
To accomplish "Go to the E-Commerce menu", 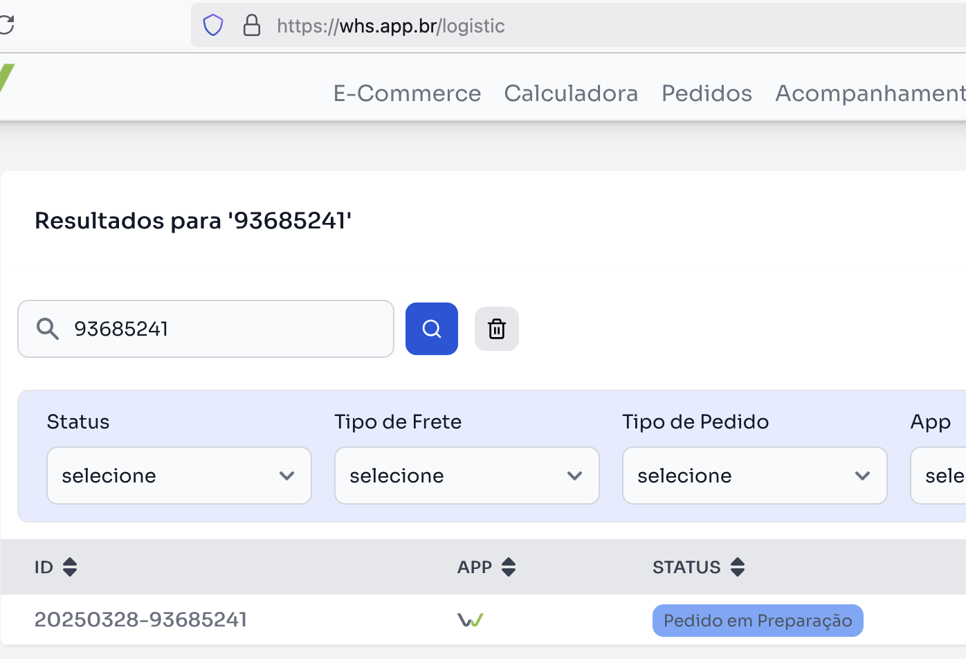I will pyautogui.click(x=407, y=93).
